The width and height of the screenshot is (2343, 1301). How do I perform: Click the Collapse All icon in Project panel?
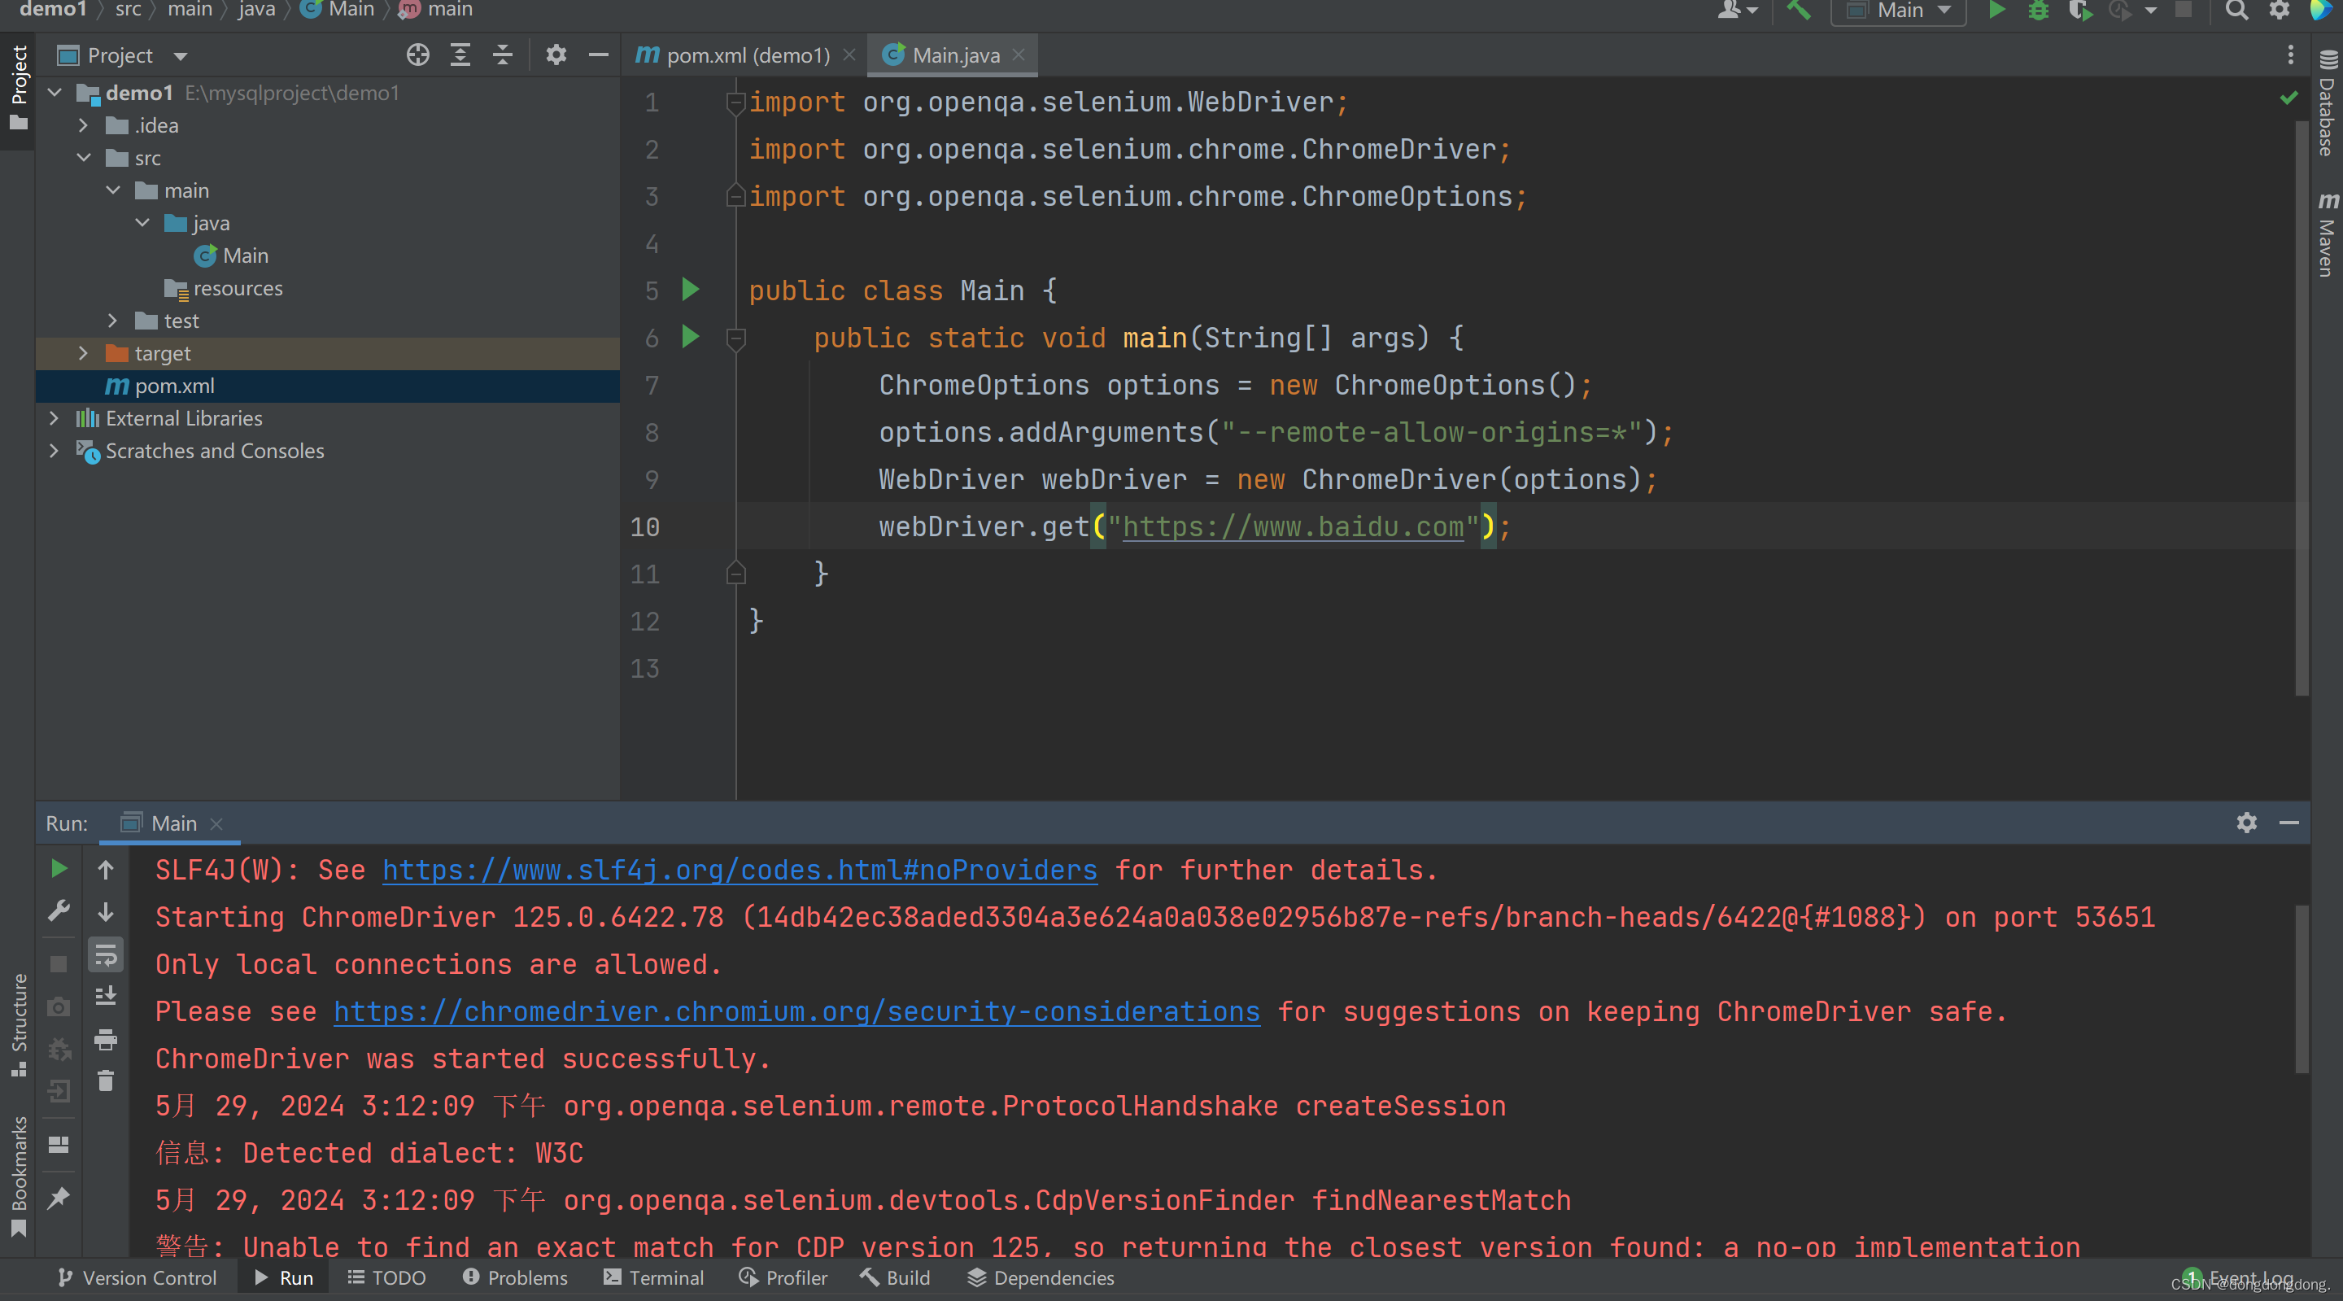coord(502,55)
